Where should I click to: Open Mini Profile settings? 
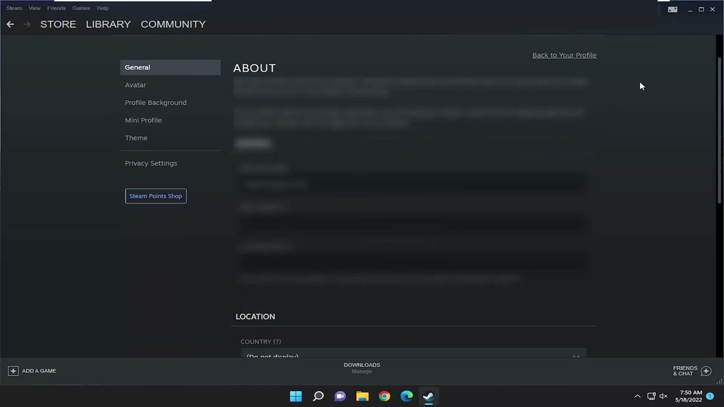[143, 120]
